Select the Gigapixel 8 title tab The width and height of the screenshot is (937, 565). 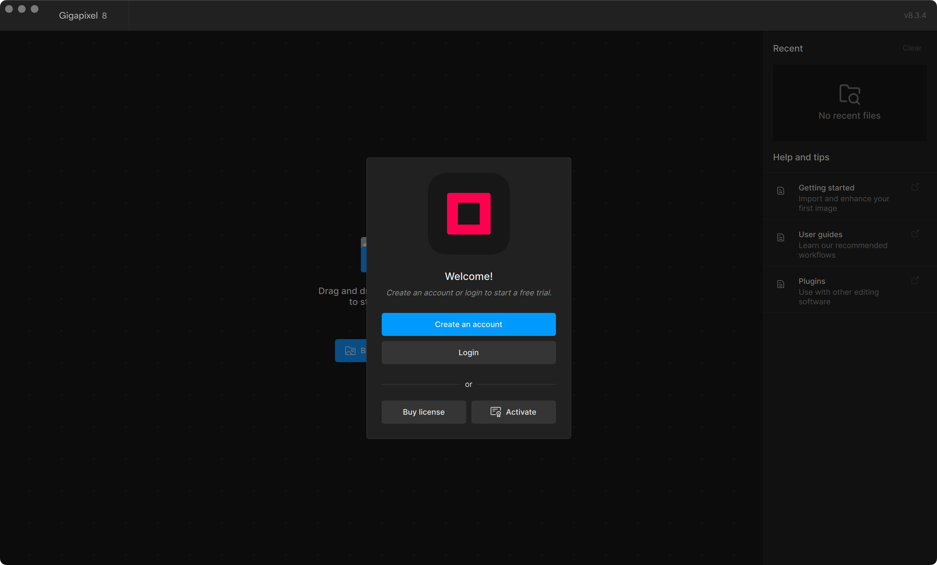83,16
